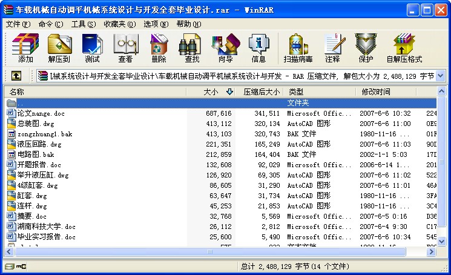451x275 pixels.
Task: Open the 文件(F) menu
Action: tap(18, 24)
